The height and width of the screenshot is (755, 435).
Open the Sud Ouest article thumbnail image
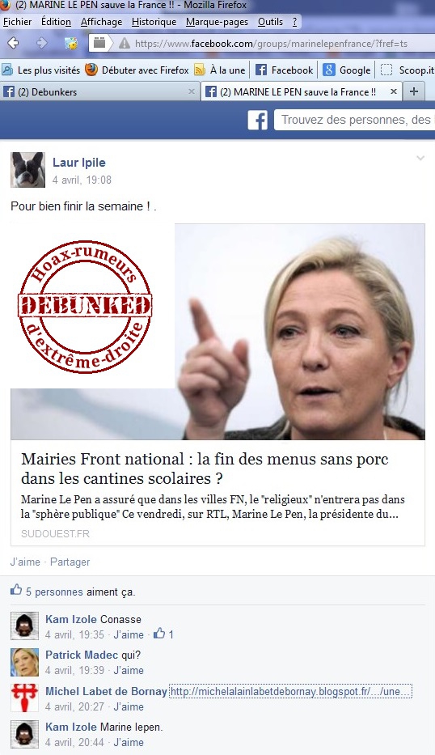pyautogui.click(x=218, y=332)
